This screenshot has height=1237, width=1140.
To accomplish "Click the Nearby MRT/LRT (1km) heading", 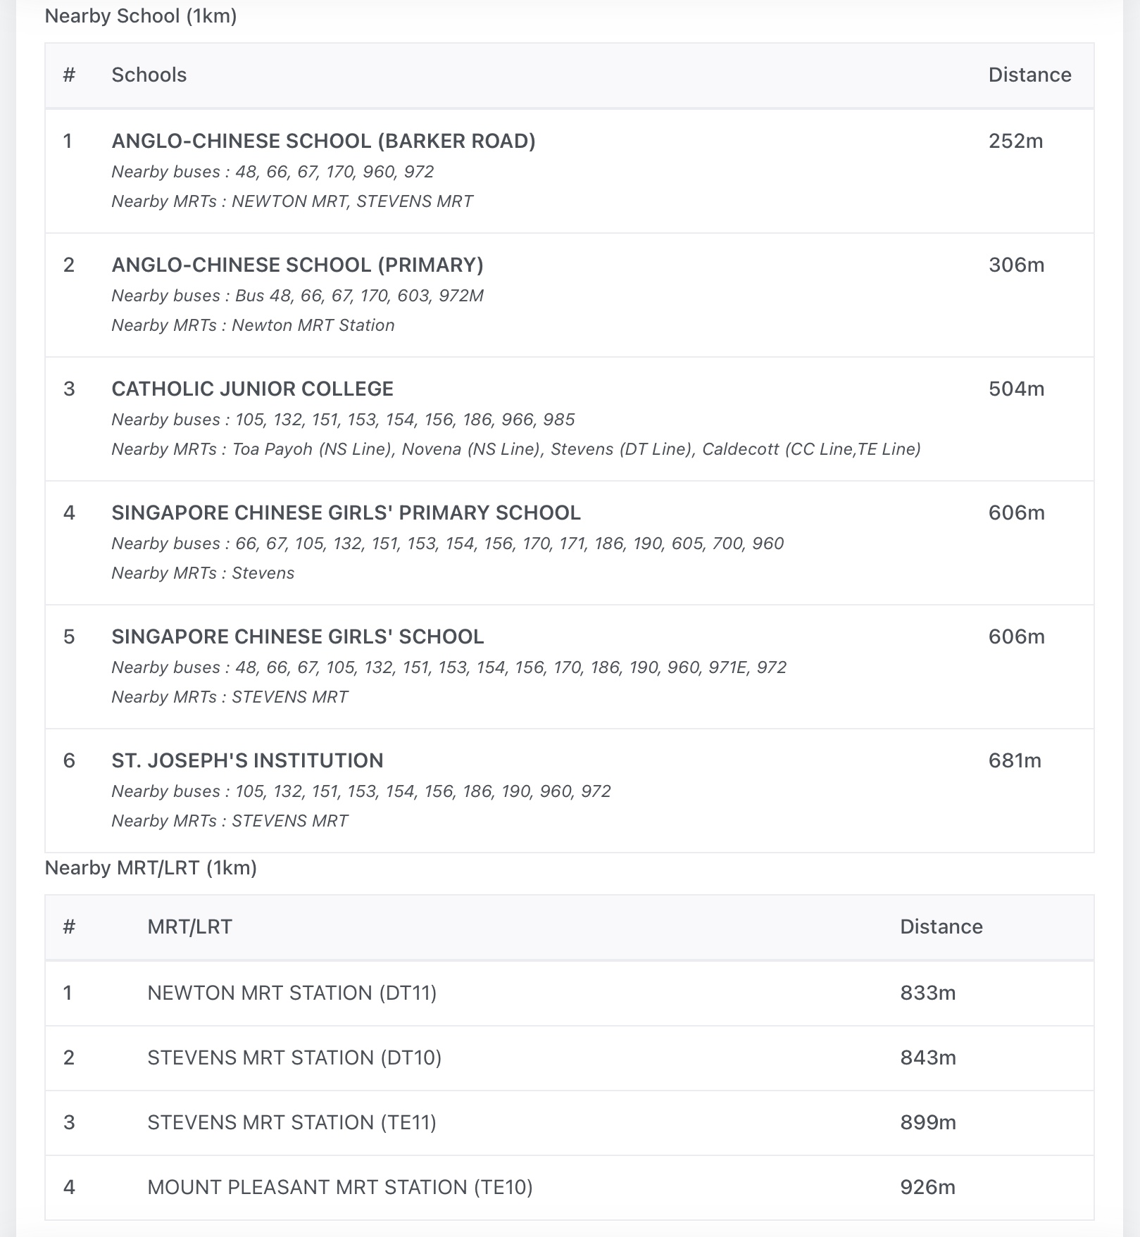I will click(x=151, y=867).
